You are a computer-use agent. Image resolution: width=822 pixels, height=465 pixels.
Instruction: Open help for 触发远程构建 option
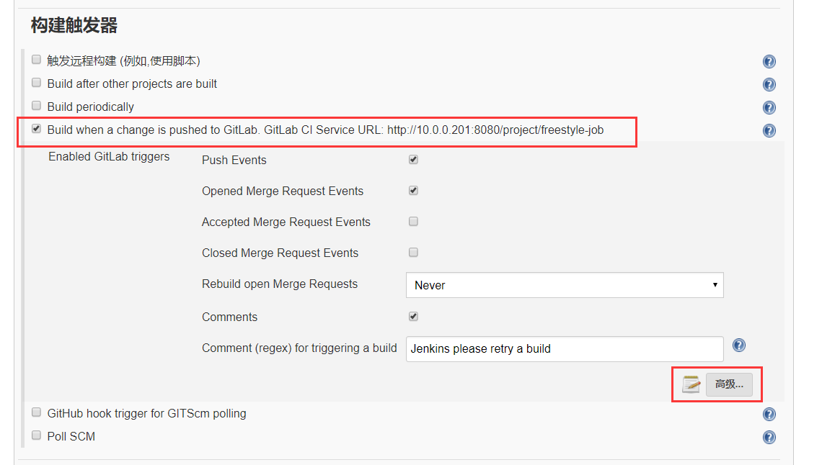769,61
